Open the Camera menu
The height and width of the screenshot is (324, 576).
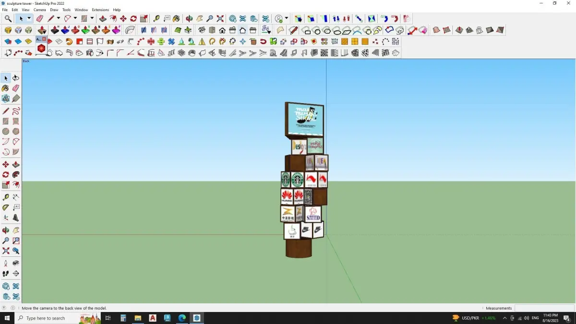(40, 10)
